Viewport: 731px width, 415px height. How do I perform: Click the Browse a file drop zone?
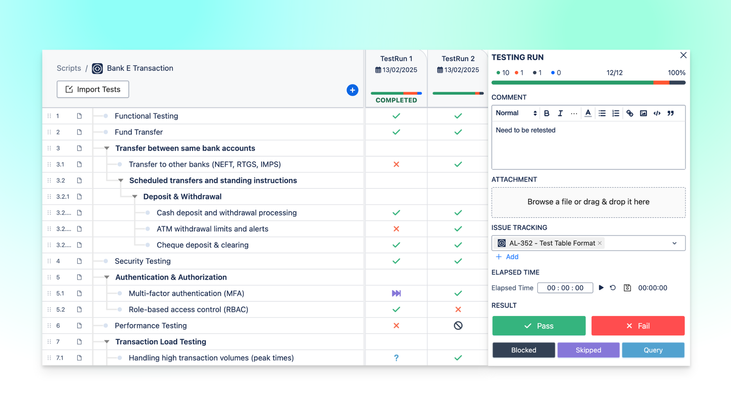588,202
